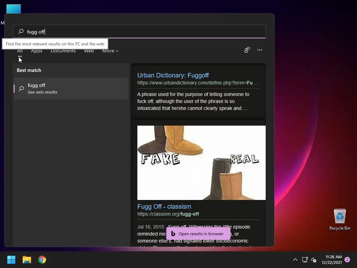This screenshot has height=268, width=357.
Task: Click magnifier icon beside 'fugg off' best match
Action: click(21, 88)
